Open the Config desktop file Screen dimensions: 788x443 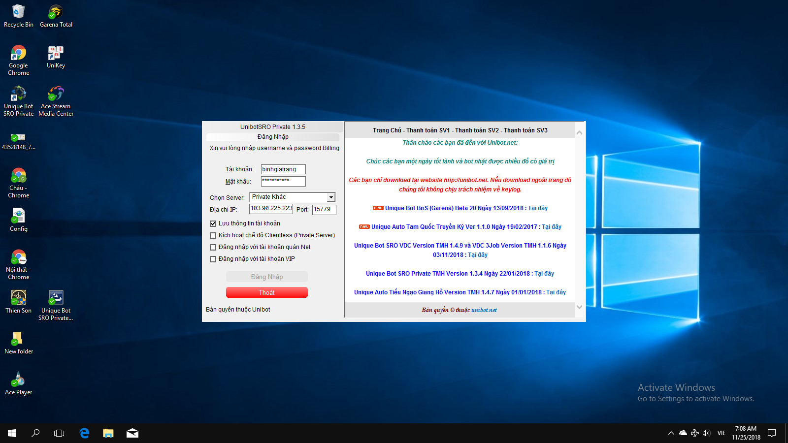click(x=19, y=220)
